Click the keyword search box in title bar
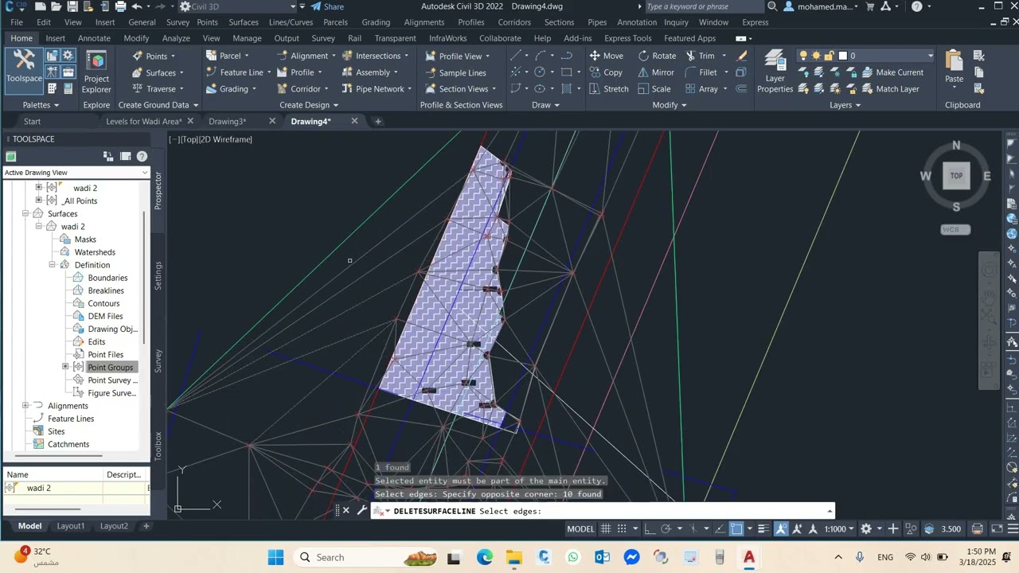 coord(705,6)
